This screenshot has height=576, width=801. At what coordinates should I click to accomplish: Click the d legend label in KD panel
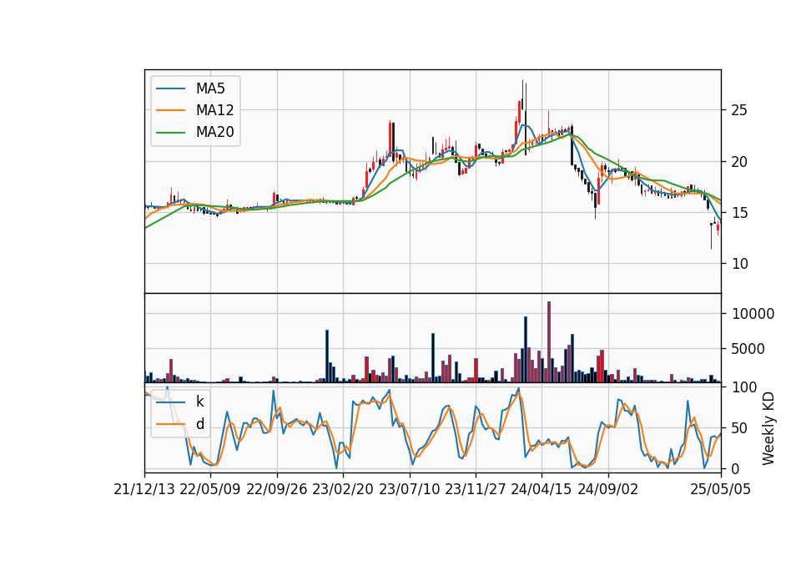point(199,424)
